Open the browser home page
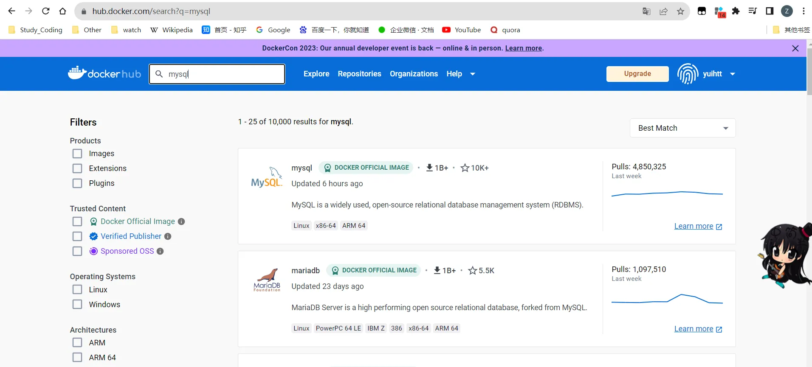This screenshot has width=812, height=367. pos(63,11)
